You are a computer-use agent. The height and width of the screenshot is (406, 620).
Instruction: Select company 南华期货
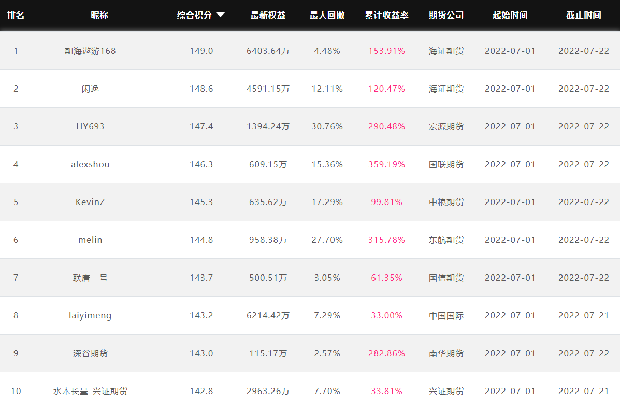pyautogui.click(x=446, y=353)
